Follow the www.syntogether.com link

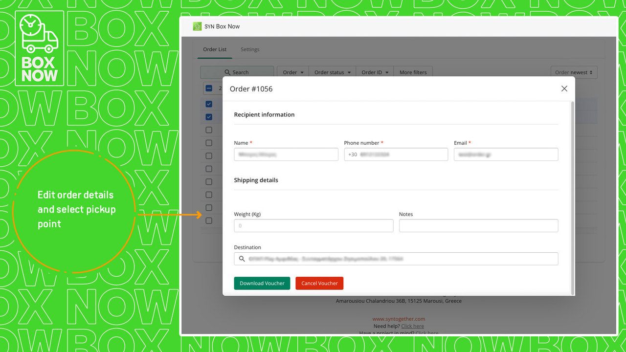point(399,318)
